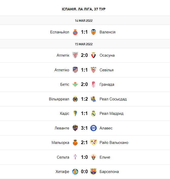Click the Barcelona club crest
170x179 pixels.
[x=93, y=172]
